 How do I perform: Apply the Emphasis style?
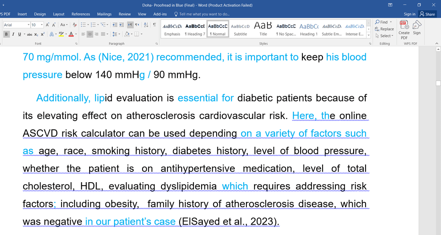point(172,30)
